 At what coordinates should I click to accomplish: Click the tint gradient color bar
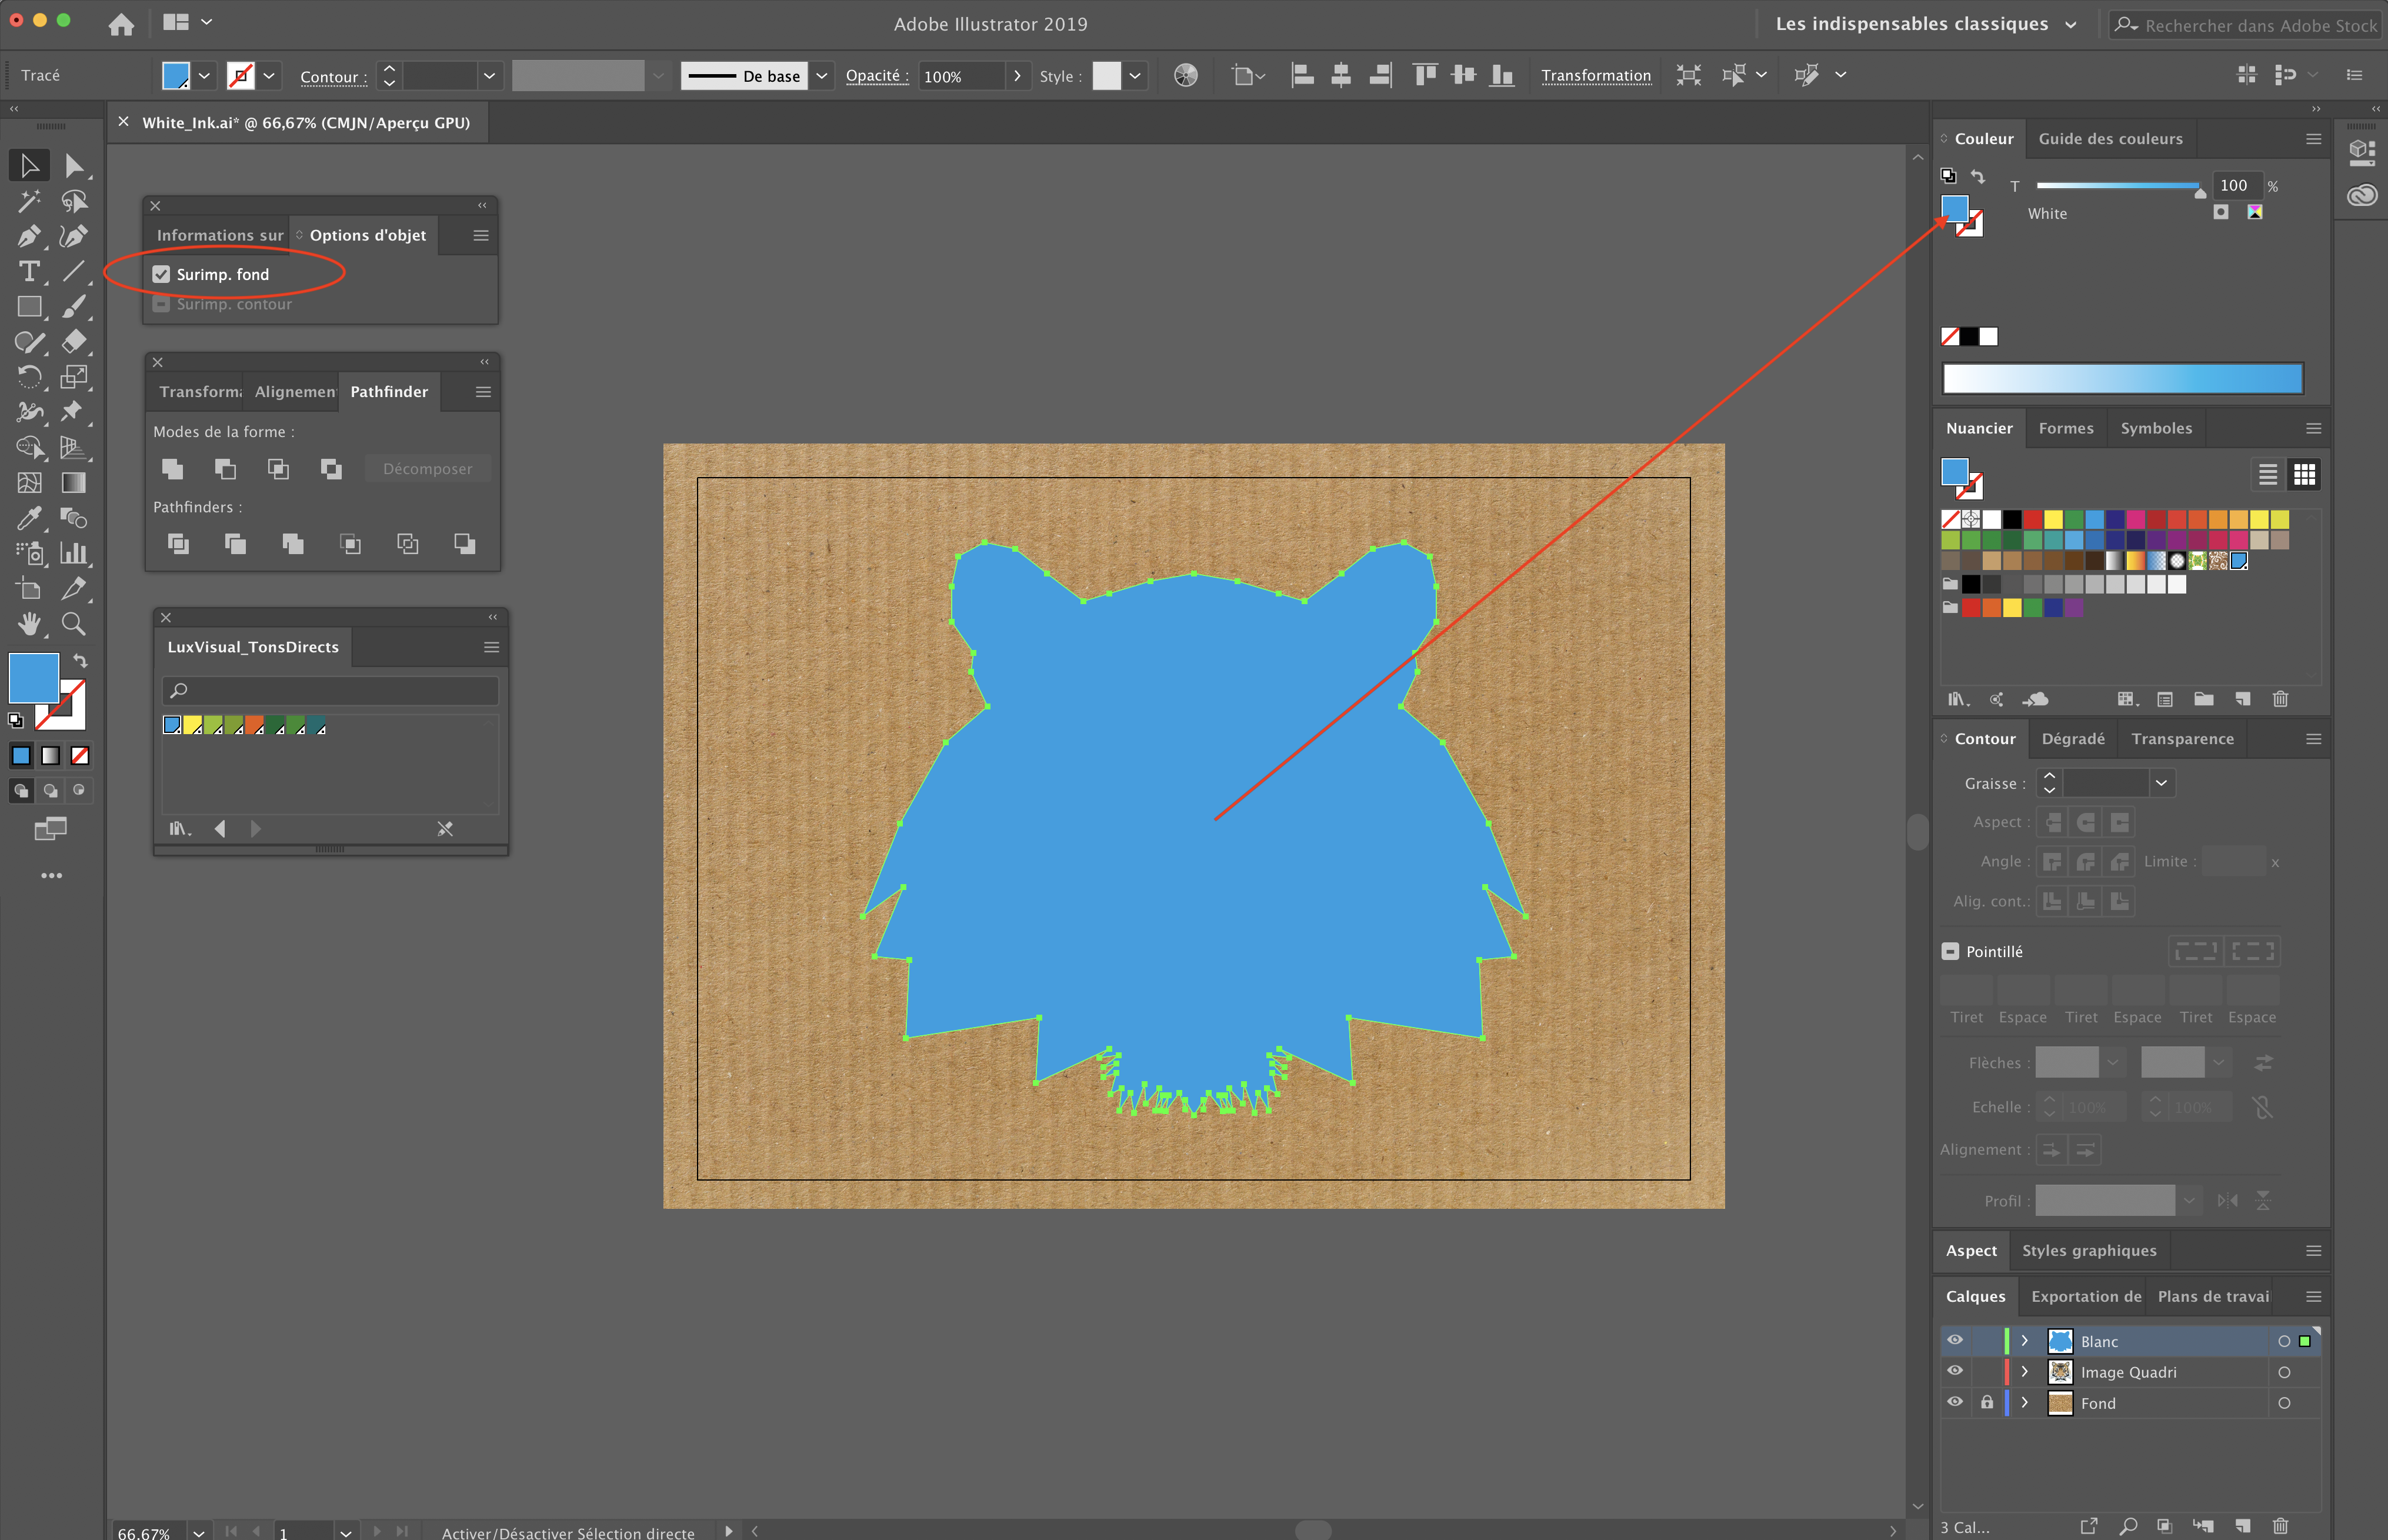2122,379
